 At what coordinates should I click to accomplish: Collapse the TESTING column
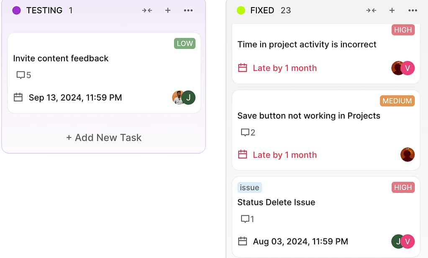pyautogui.click(x=147, y=10)
